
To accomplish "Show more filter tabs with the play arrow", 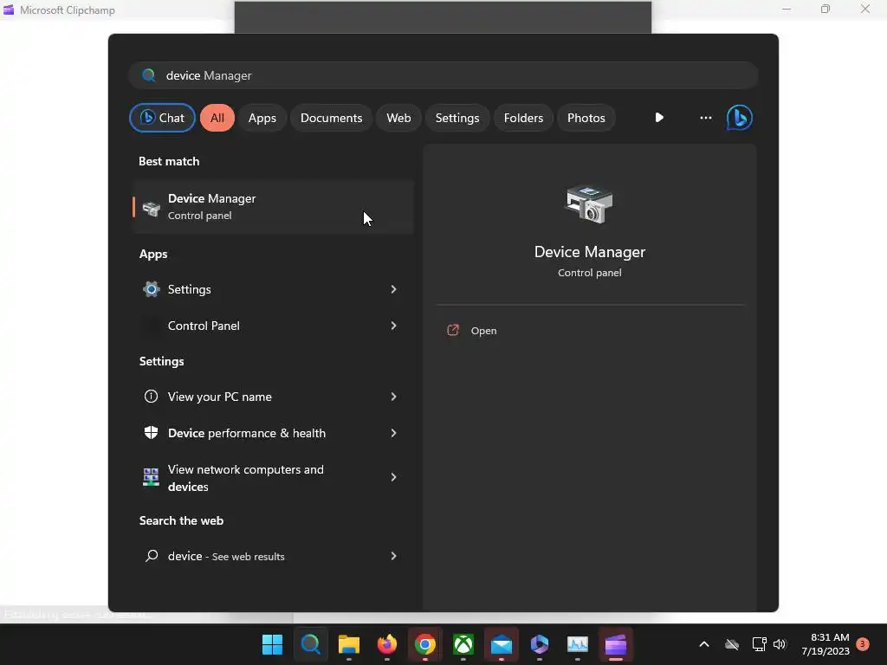I will 659,118.
